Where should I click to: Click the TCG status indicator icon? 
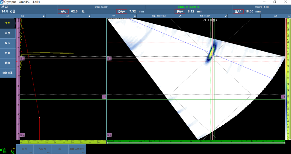coord(4,150)
